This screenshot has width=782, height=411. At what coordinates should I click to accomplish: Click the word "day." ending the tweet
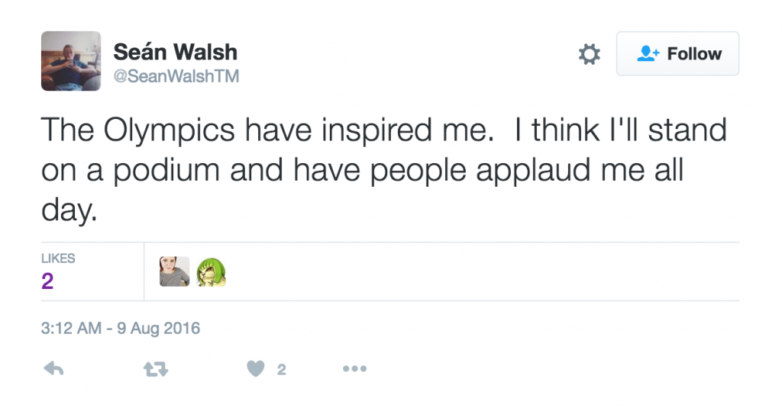69,210
